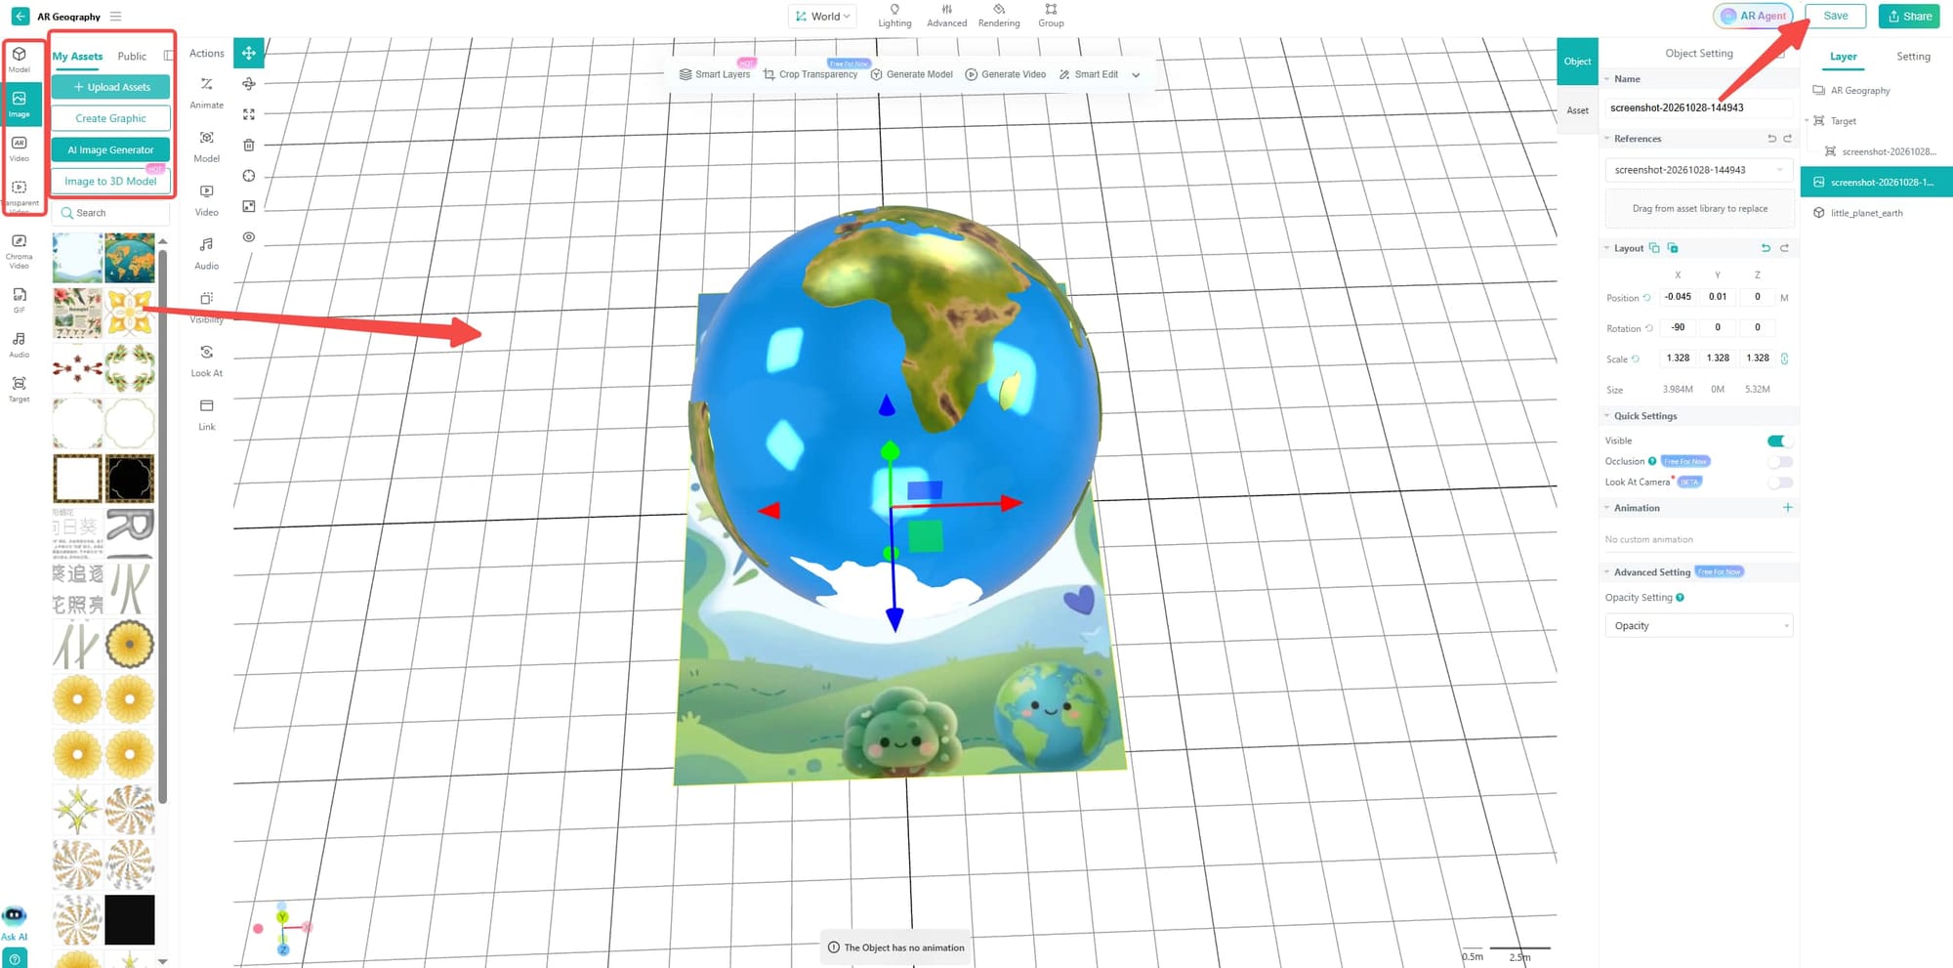Click the crosshair focus tool
Image resolution: width=1953 pixels, height=968 pixels.
pyautogui.click(x=249, y=176)
